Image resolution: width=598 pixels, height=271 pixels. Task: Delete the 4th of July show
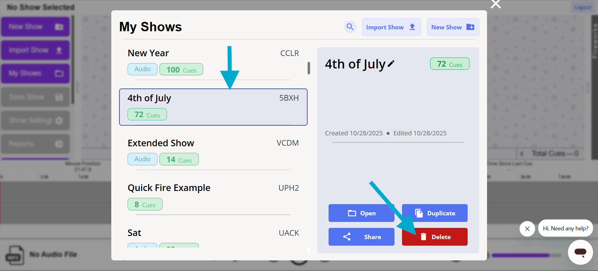click(435, 237)
